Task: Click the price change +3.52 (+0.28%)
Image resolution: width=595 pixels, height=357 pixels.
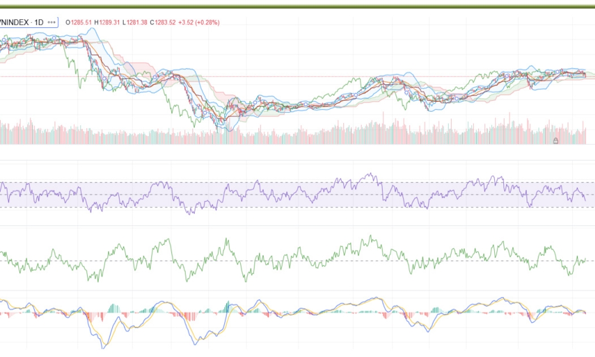Action: [199, 23]
